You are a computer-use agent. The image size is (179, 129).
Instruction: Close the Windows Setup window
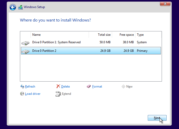click(165, 4)
